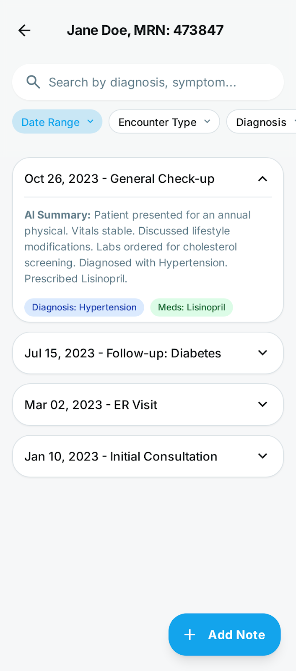Select the search magnifier icon
Image resolution: width=296 pixels, height=671 pixels.
[33, 82]
